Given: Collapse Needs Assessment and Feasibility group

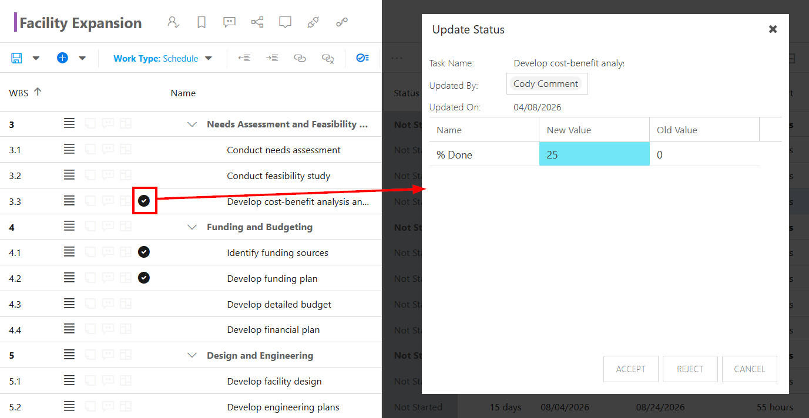Looking at the screenshot, I should pos(192,124).
